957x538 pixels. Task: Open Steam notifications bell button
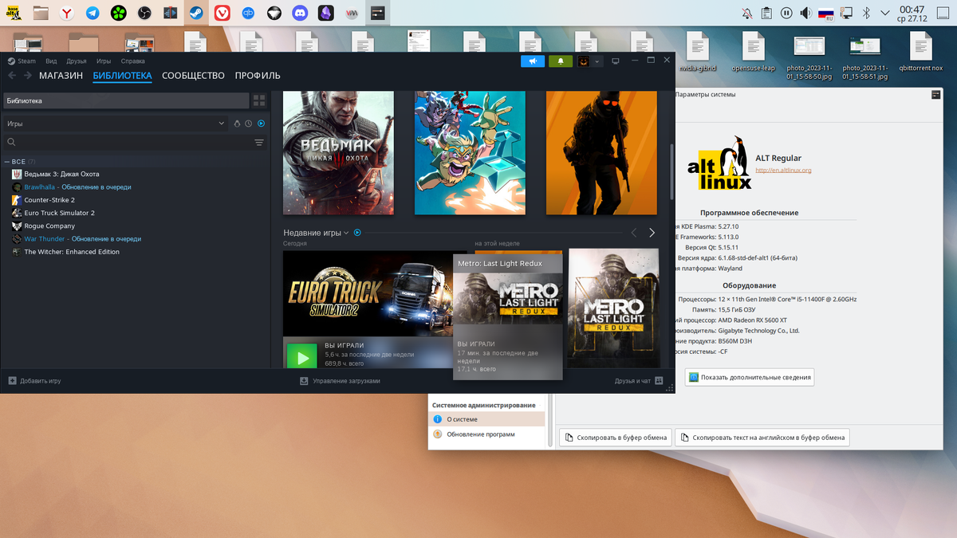(561, 61)
